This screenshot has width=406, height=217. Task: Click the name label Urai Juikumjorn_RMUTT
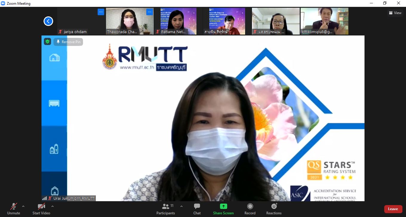pyautogui.click(x=74, y=198)
